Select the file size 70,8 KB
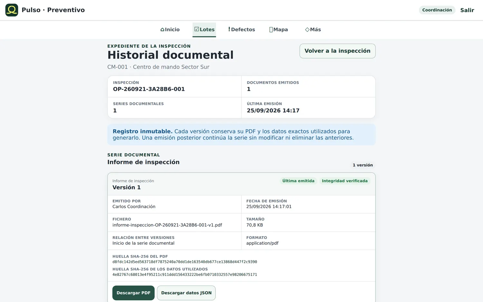Image resolution: width=483 pixels, height=302 pixels. [x=255, y=225]
